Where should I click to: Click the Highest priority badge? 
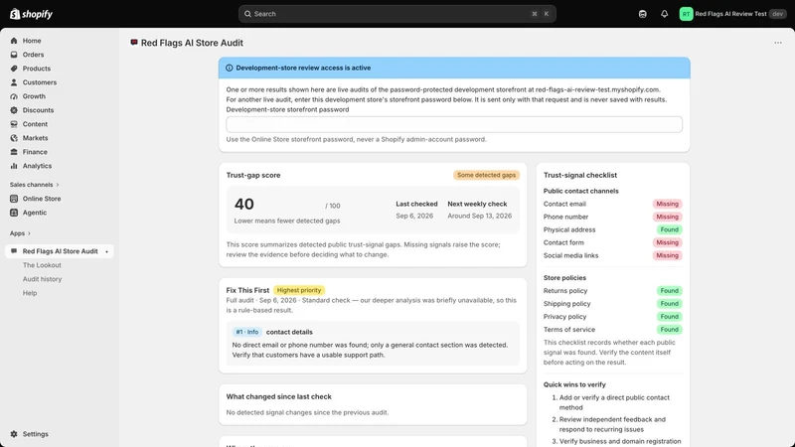coord(299,290)
